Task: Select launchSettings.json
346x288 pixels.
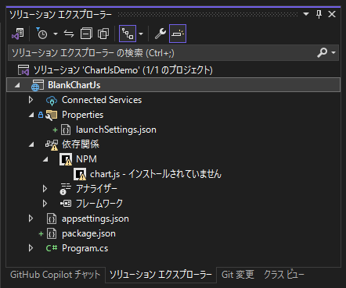Action: point(116,130)
